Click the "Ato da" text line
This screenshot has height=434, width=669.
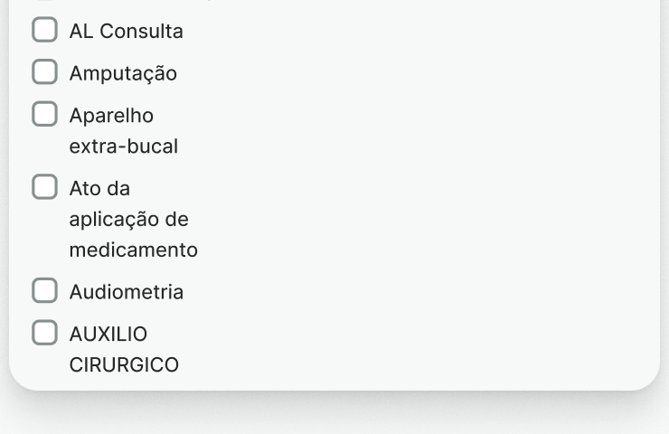(x=99, y=189)
